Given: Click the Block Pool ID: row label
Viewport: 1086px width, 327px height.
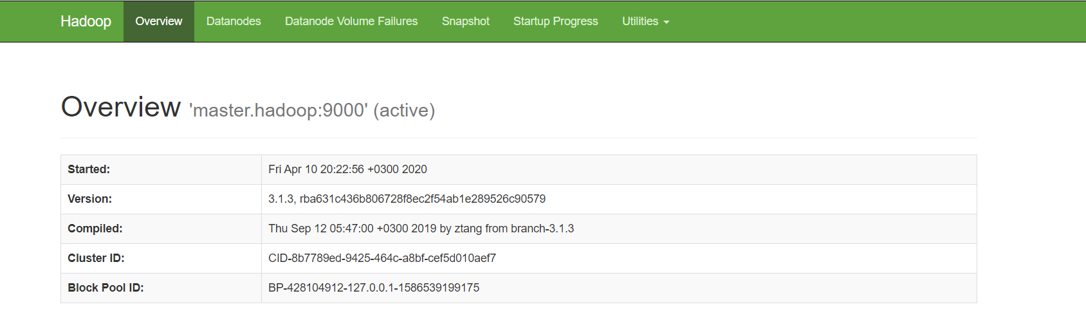Looking at the screenshot, I should pos(106,288).
